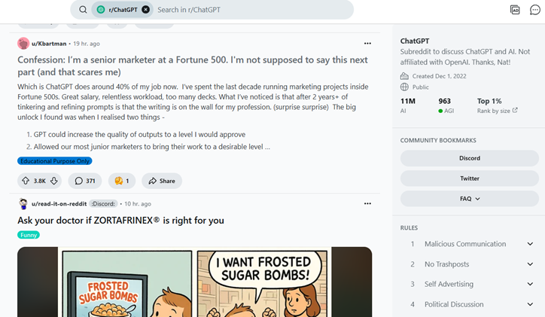Downvote the Confession post
The image size is (545, 317).
click(54, 181)
